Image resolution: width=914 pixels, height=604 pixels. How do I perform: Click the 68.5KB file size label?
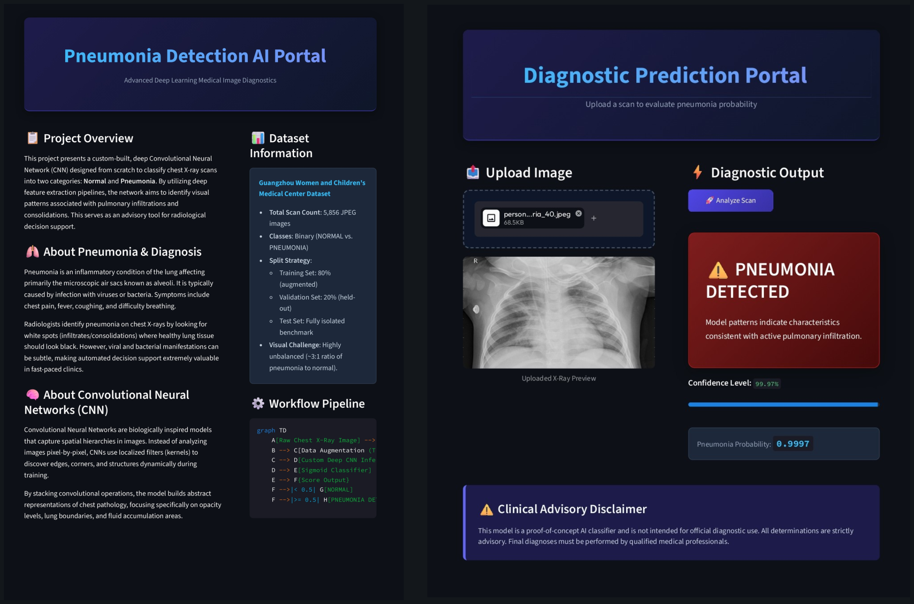click(514, 223)
